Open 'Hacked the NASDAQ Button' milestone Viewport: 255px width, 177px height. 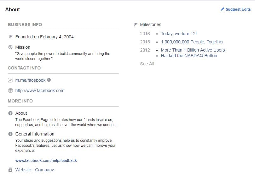pyautogui.click(x=189, y=56)
